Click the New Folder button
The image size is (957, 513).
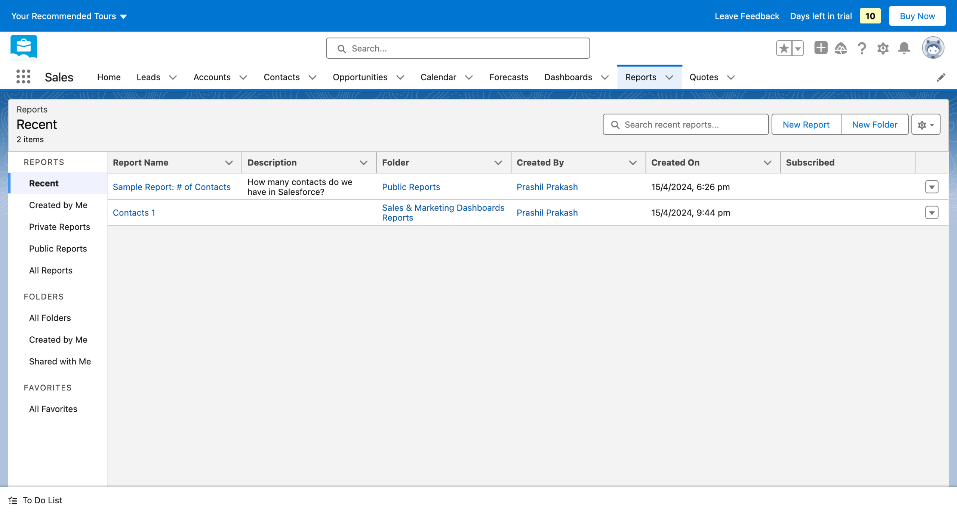[874, 125]
